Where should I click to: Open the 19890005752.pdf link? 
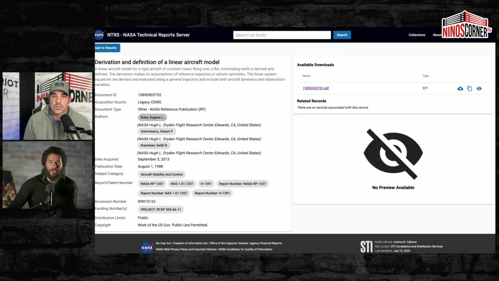pyautogui.click(x=316, y=88)
